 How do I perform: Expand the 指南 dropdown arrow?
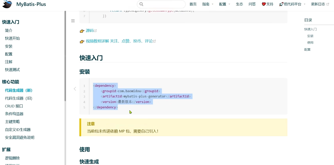click(213, 4)
